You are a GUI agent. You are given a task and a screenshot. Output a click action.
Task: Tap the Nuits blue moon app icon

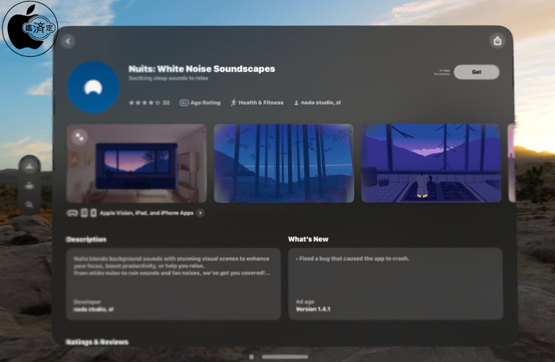click(94, 87)
